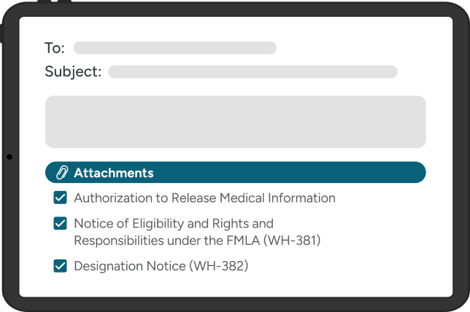Click the "To:" label
This screenshot has width=470, height=312.
pos(55,48)
